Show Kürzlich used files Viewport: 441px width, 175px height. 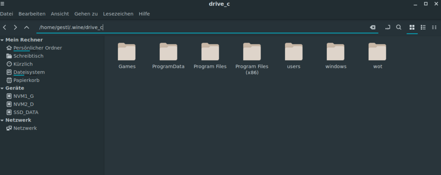click(x=23, y=64)
